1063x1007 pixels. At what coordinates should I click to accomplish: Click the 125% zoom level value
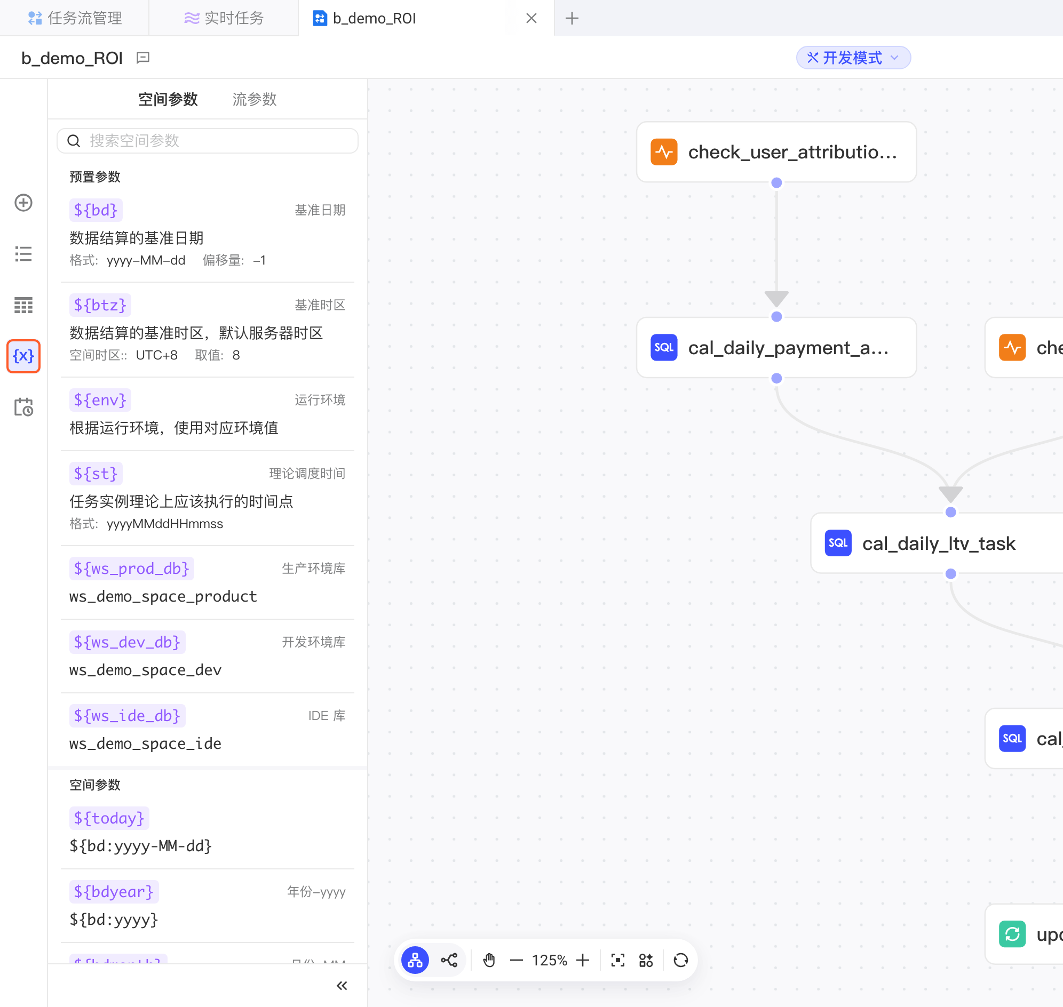(x=550, y=960)
